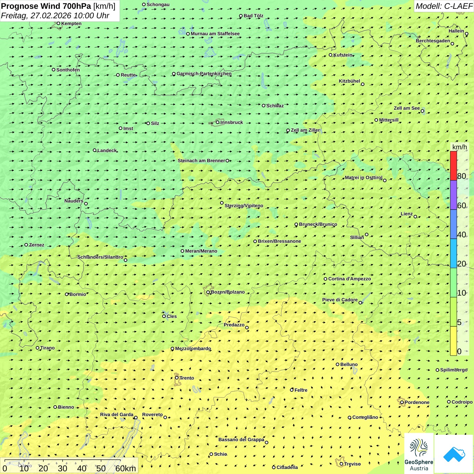Screen dimensions: 474x474
Task: Click the Tirano town label
Action: (x=47, y=348)
